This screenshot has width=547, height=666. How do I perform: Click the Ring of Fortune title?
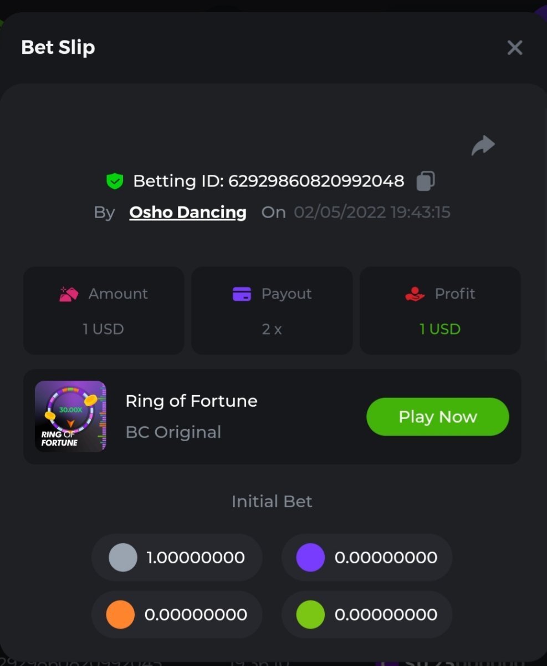click(x=191, y=401)
